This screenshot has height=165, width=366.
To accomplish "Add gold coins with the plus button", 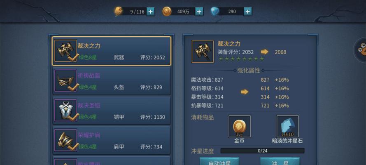I will tap(199, 12).
